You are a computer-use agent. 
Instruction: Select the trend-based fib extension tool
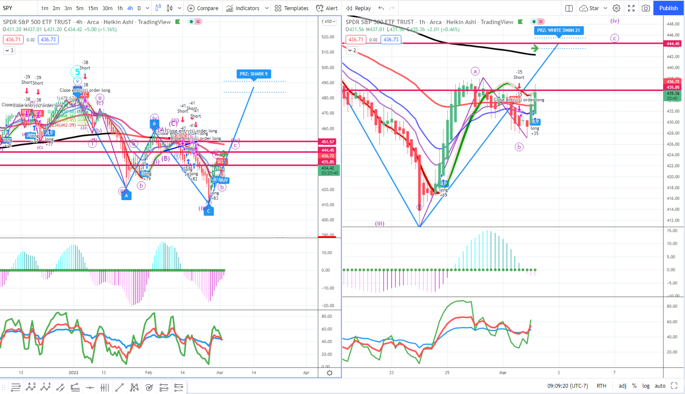[x=75, y=387]
